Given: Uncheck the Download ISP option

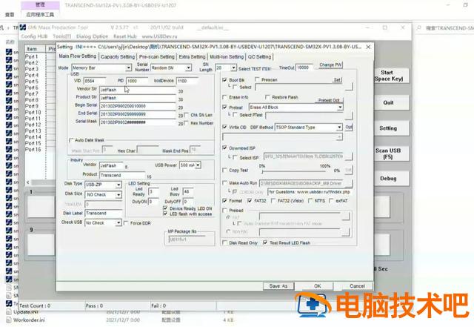Looking at the screenshot, I should 225,148.
